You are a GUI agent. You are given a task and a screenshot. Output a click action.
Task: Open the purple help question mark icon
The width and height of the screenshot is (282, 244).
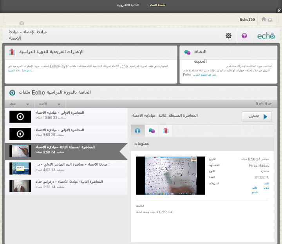click(x=244, y=36)
